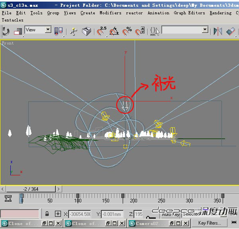Maximize the Camera02 window

pyautogui.click(x=178, y=223)
